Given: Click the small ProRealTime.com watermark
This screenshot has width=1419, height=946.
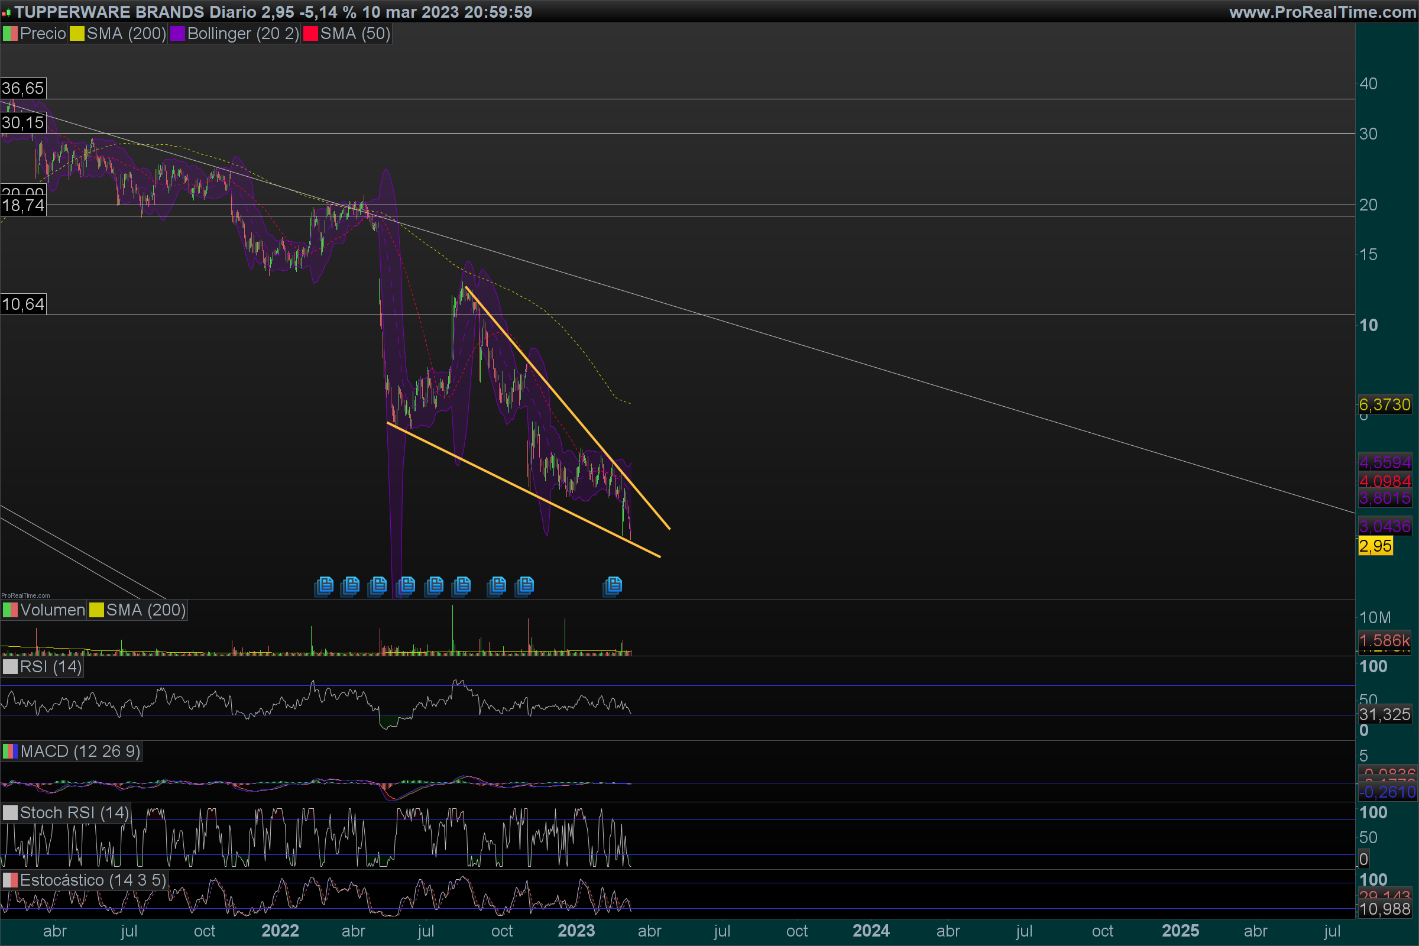Looking at the screenshot, I should point(25,595).
